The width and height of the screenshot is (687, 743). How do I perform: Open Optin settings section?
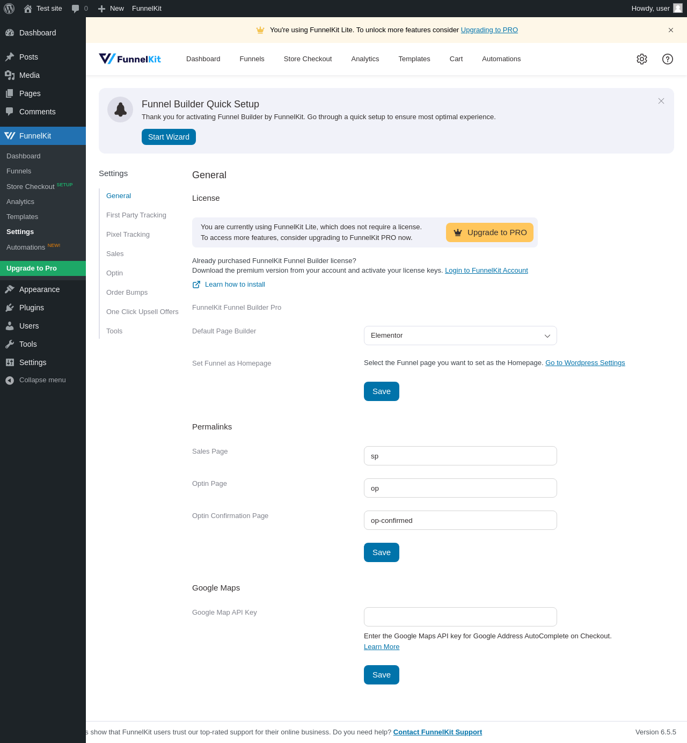pos(114,273)
